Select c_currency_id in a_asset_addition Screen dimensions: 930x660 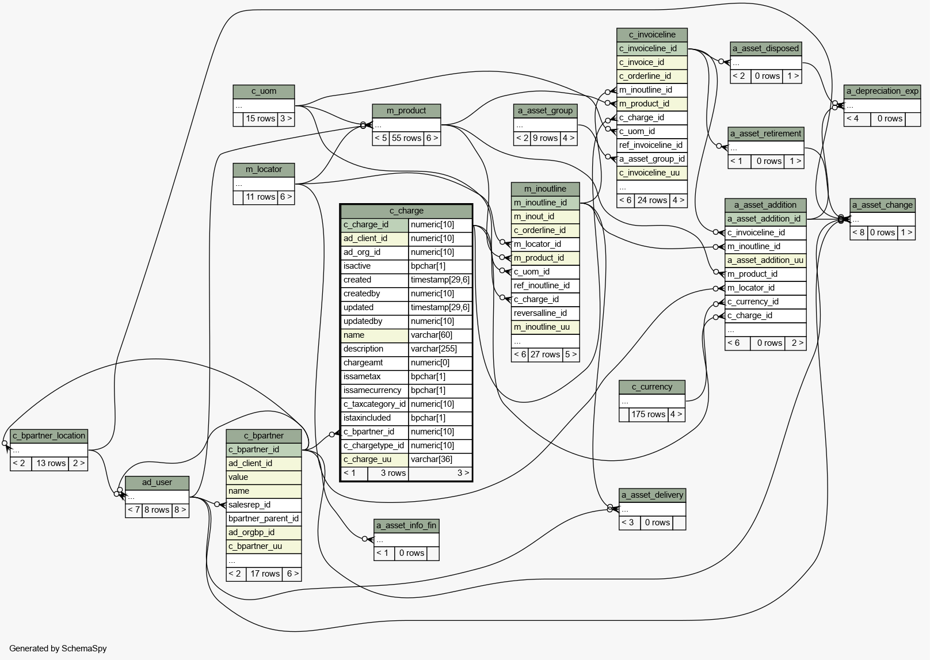765,302
